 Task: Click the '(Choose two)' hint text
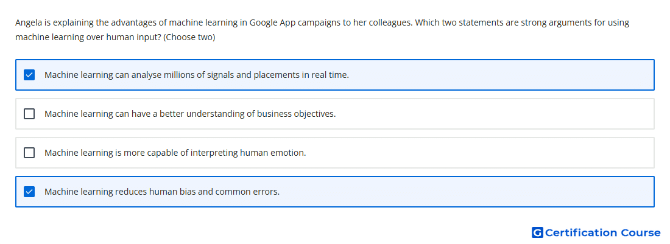189,38
